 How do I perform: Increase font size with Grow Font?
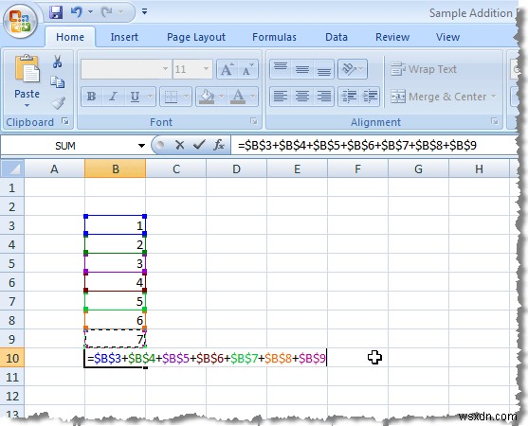[x=227, y=69]
